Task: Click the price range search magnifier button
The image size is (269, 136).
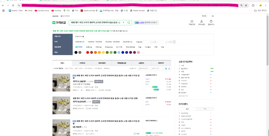Action: pyautogui.click(x=174, y=42)
